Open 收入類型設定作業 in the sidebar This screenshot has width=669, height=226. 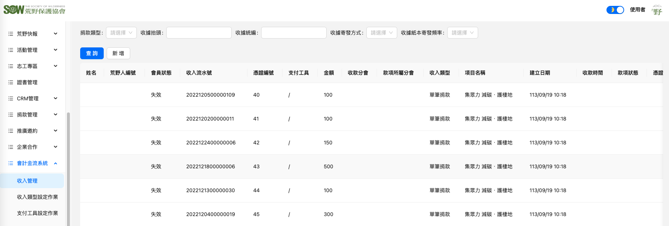click(x=37, y=197)
